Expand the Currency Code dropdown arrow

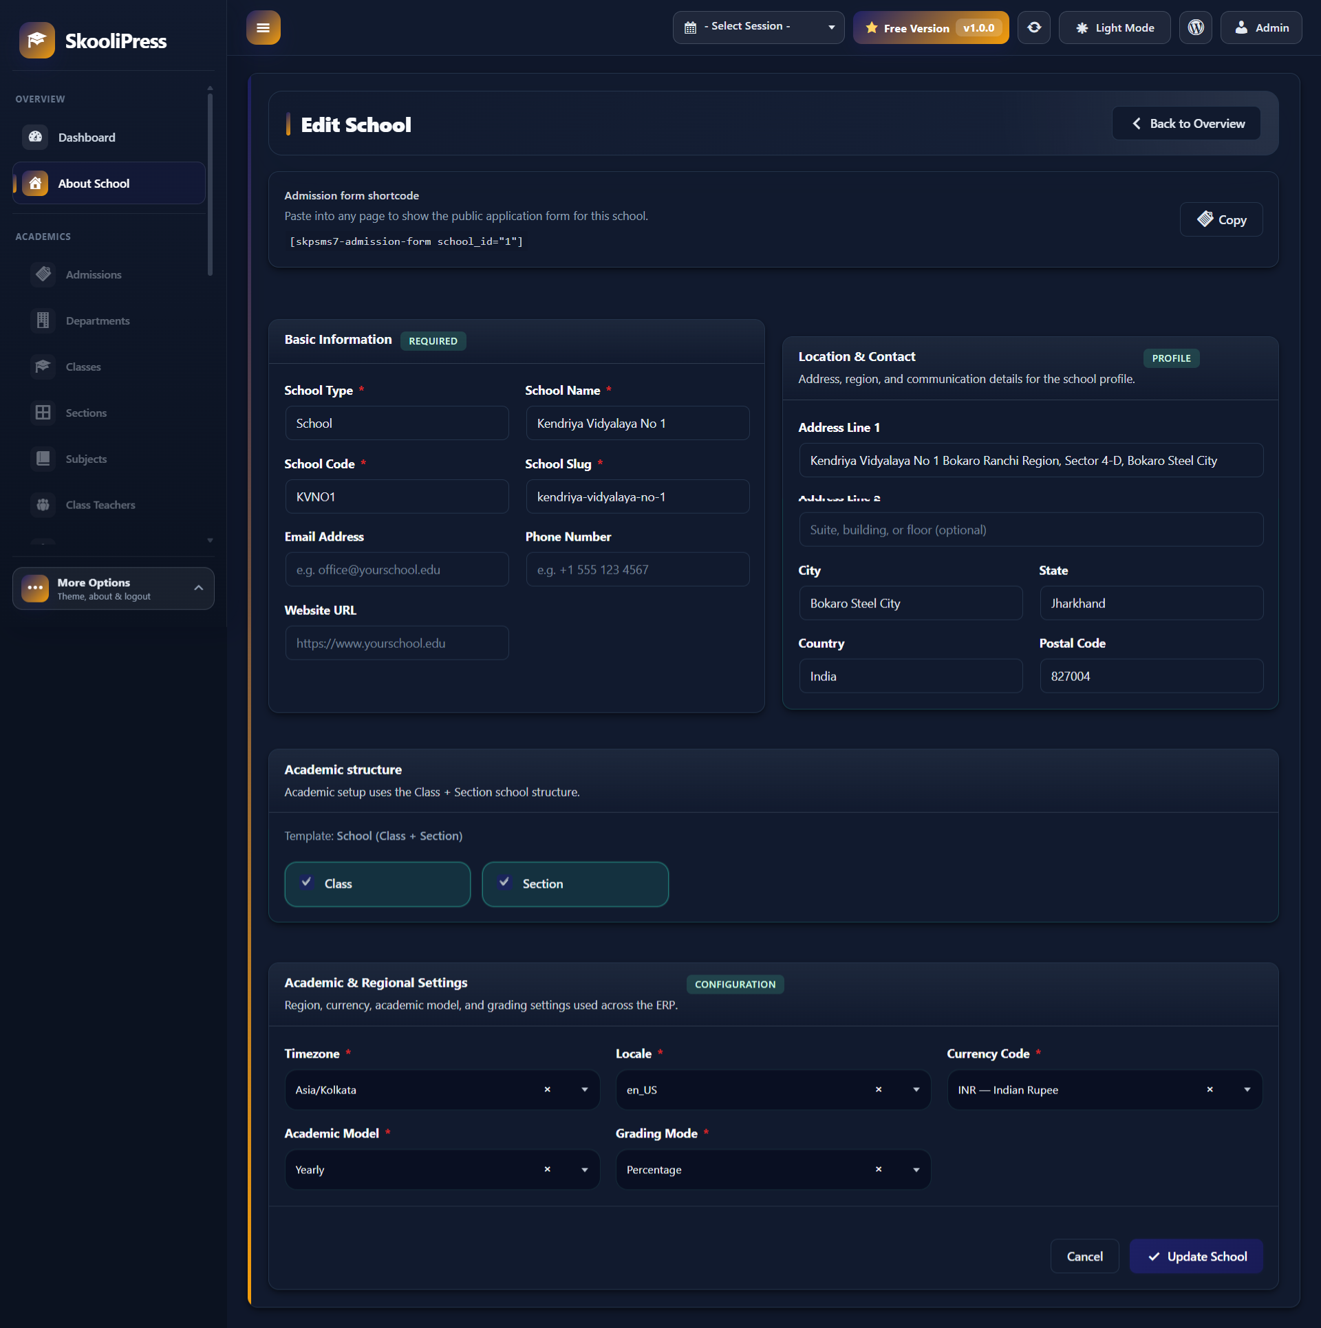click(x=1247, y=1089)
